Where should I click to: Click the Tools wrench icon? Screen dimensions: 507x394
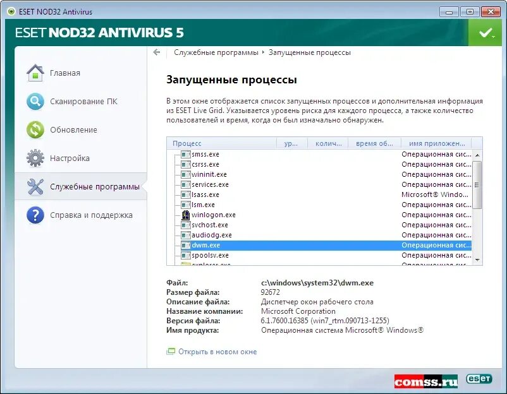click(35, 187)
